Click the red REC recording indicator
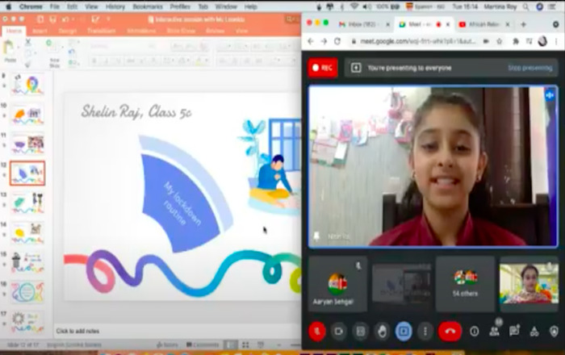The width and height of the screenshot is (565, 355). tap(323, 68)
